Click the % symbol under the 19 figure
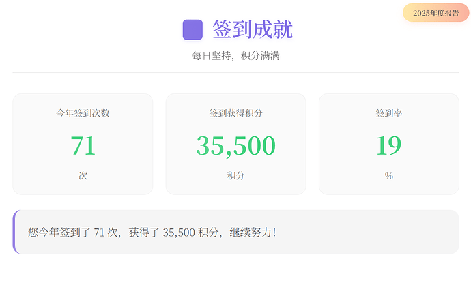The image size is (471, 300). [388, 176]
